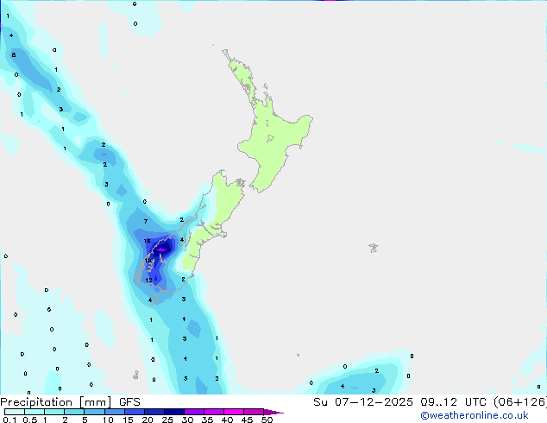
Task: Click the '25' legend scale label
Action: [167, 420]
